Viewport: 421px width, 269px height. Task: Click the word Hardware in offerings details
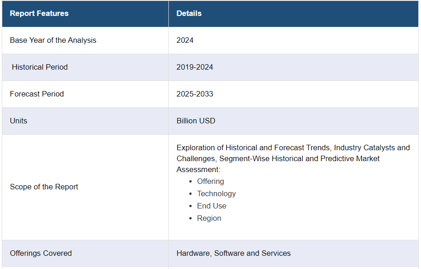(193, 253)
